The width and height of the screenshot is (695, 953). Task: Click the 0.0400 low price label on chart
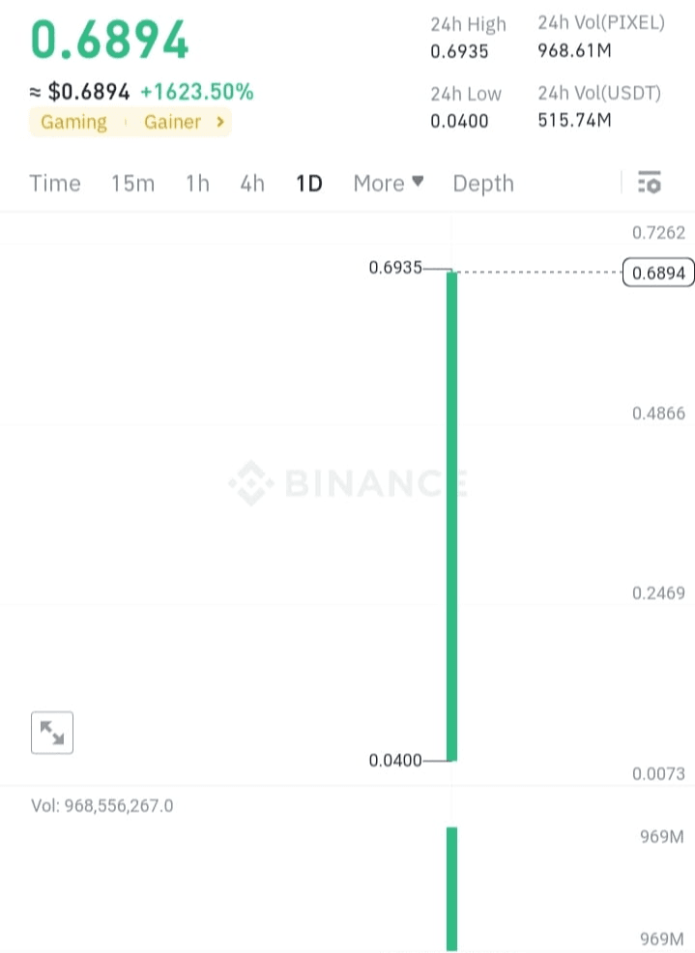395,761
